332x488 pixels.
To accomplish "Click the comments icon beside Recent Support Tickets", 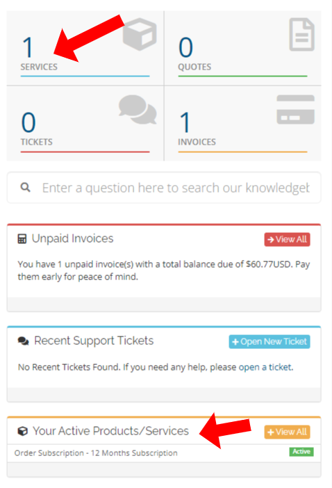I will (24, 341).
